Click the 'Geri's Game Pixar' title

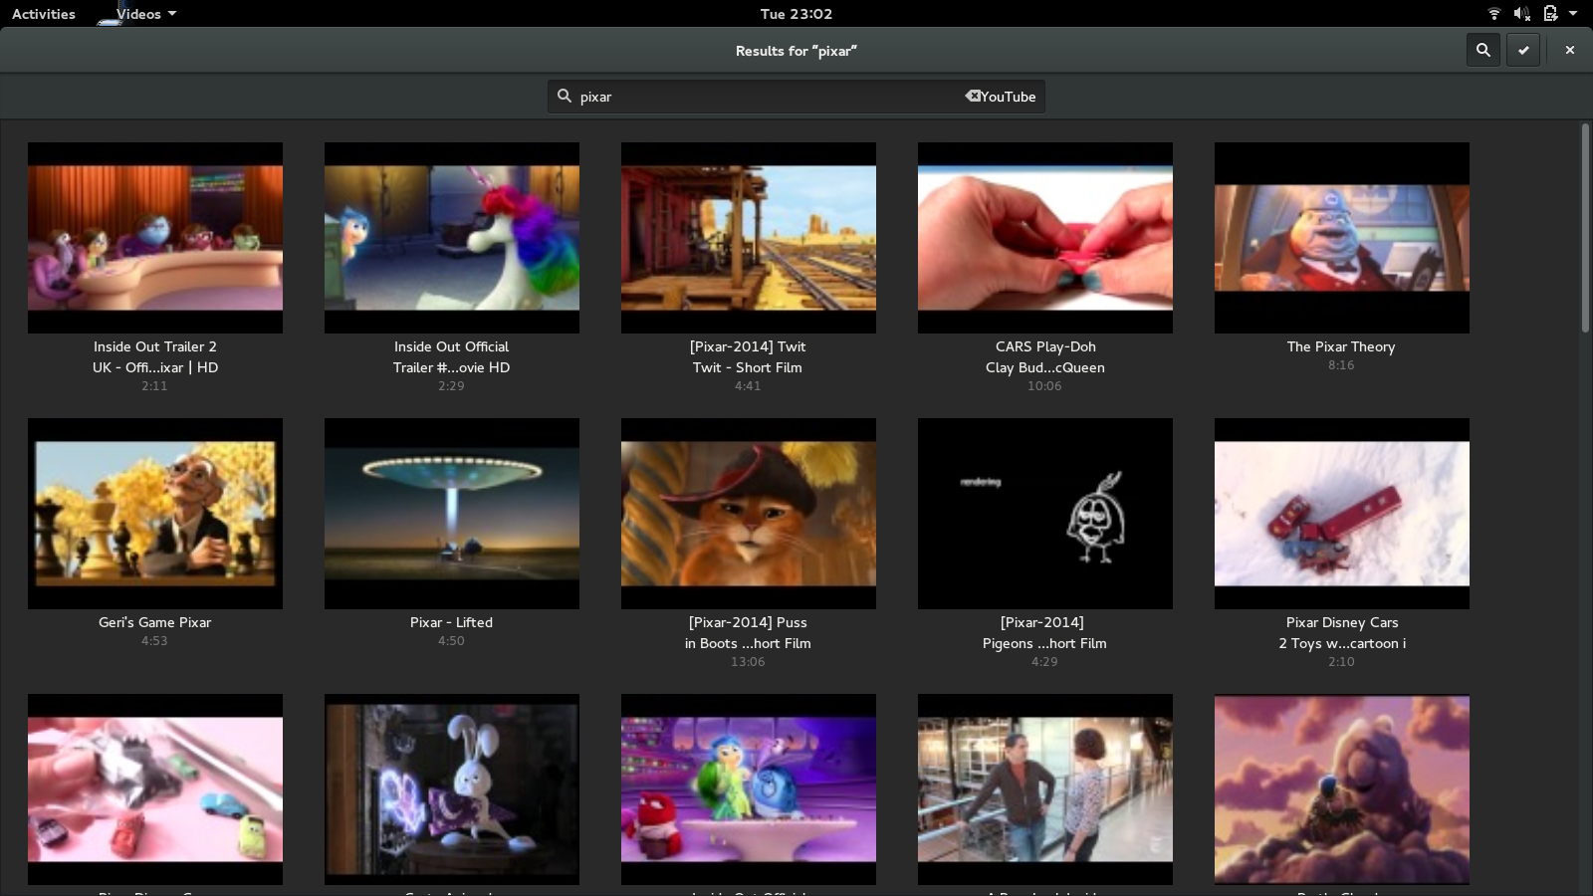[x=155, y=622]
